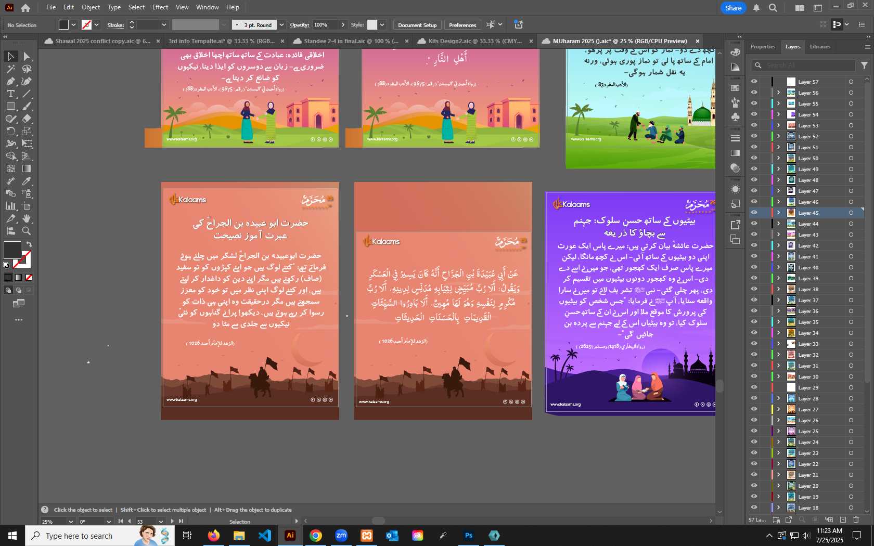This screenshot has height=546, width=874.
Task: Click the Layer 29 color target circle
Action: coord(851,387)
